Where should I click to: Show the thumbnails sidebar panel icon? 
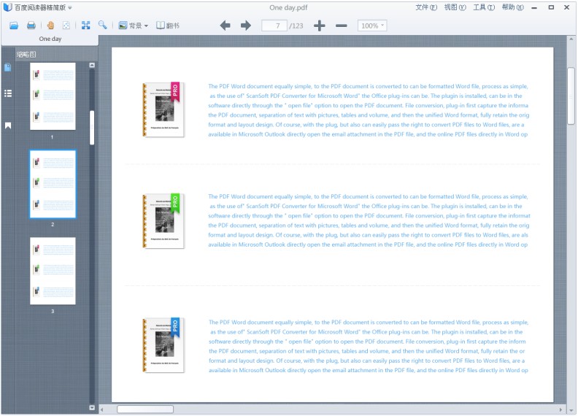(x=8, y=68)
